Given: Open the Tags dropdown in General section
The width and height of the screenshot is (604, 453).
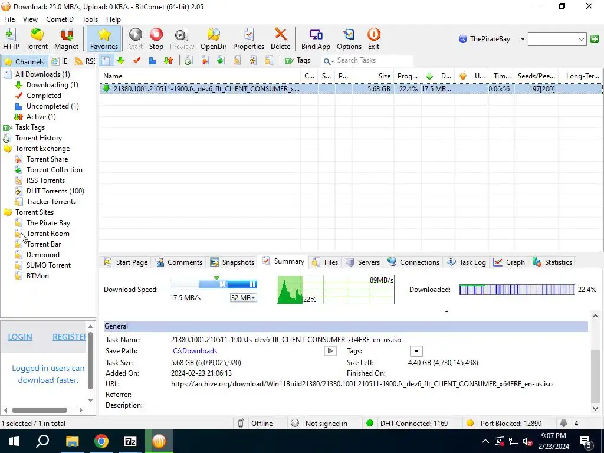Looking at the screenshot, I should [x=416, y=352].
